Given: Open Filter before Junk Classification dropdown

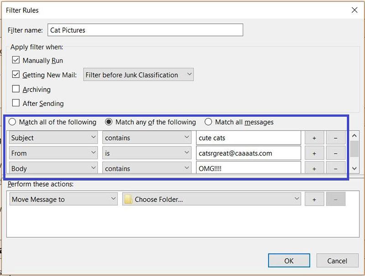Looking at the screenshot, I should pyautogui.click(x=138, y=75).
